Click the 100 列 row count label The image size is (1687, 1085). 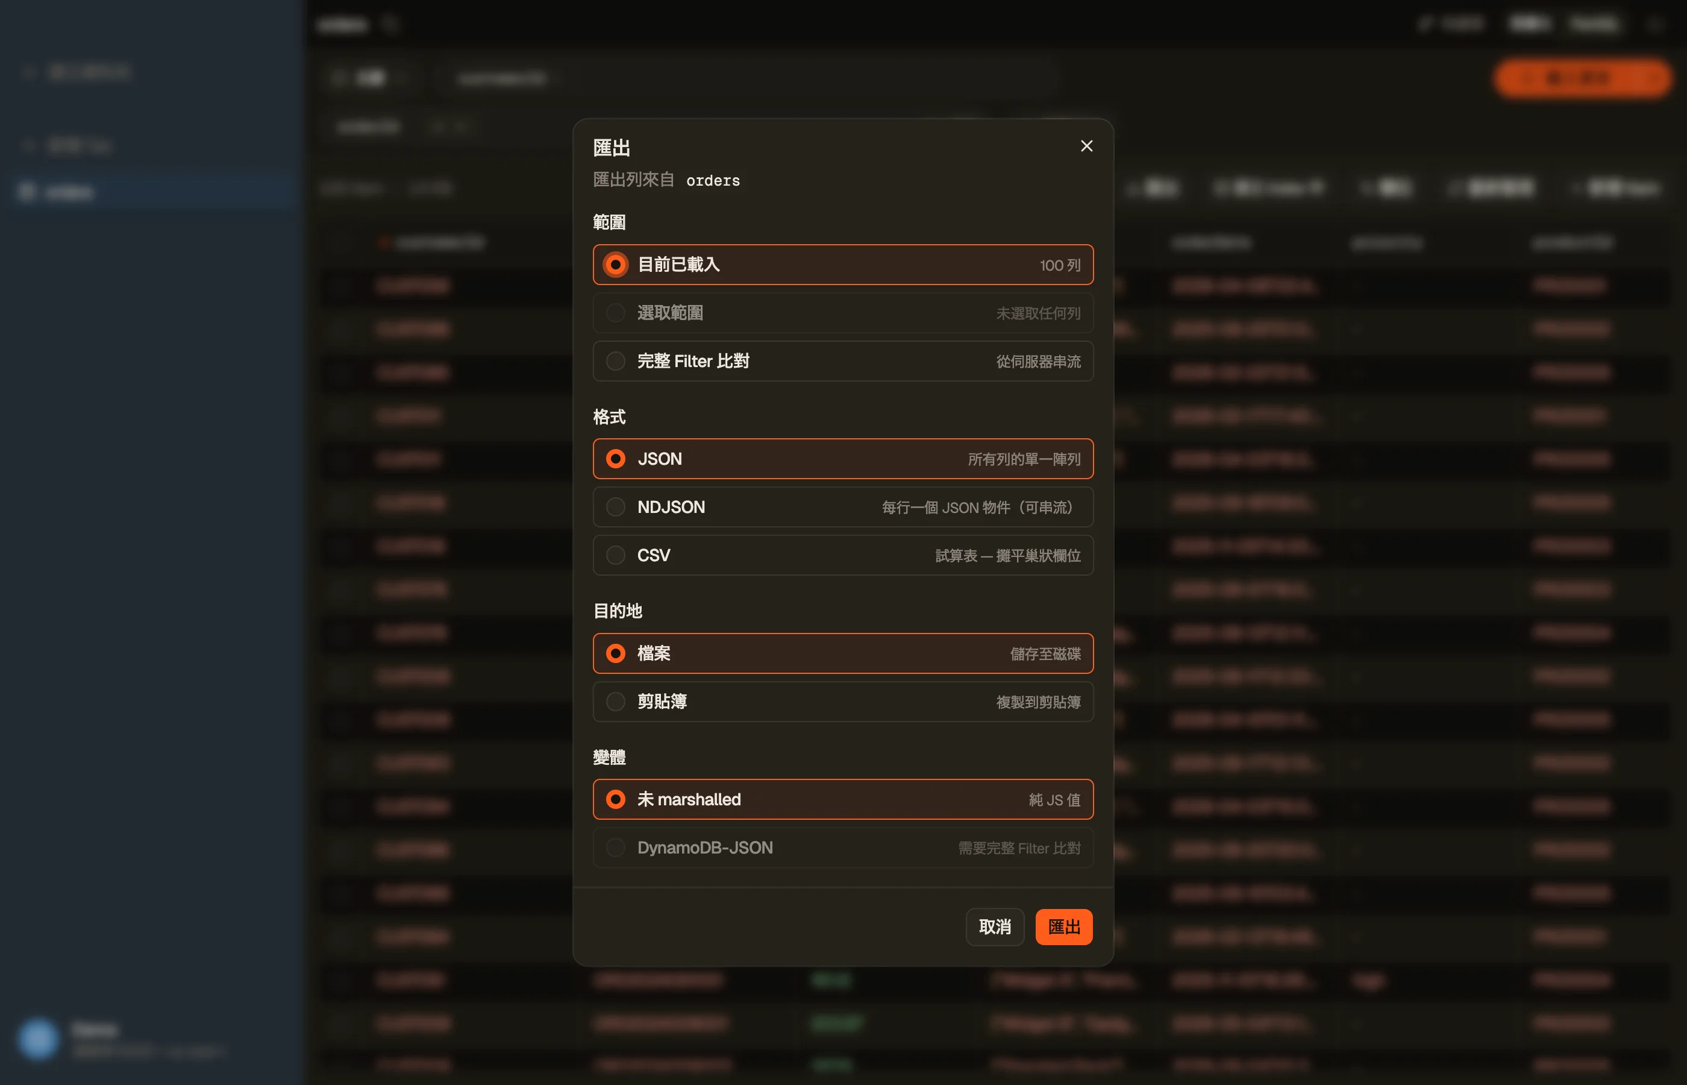coord(1060,266)
